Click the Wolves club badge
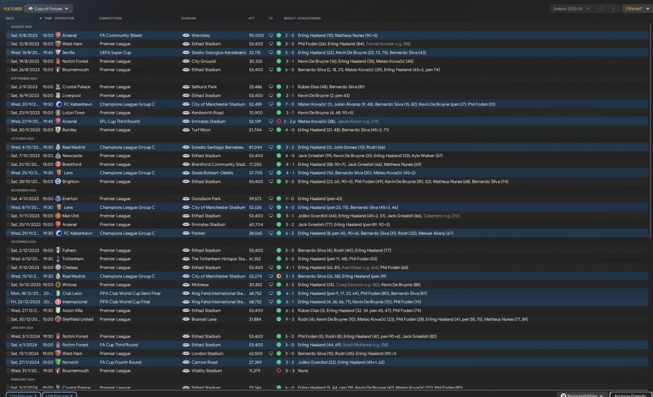 [58, 285]
